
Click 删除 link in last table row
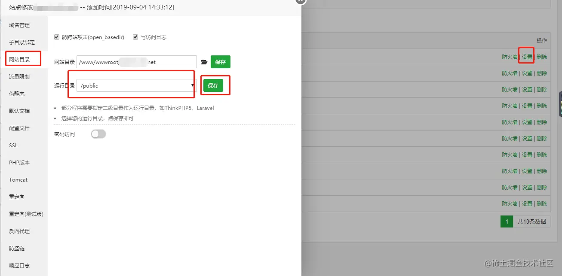pos(542,204)
